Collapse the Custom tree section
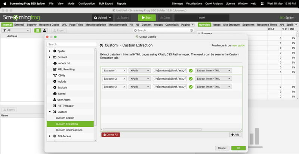299x154 pixels. coord(50,112)
